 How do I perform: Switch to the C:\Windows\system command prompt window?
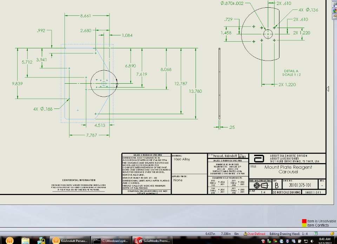(111, 240)
